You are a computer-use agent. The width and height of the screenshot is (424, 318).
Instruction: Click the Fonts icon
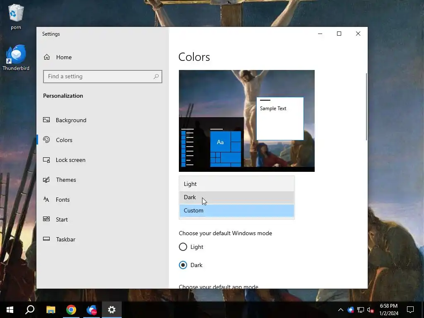click(x=46, y=200)
